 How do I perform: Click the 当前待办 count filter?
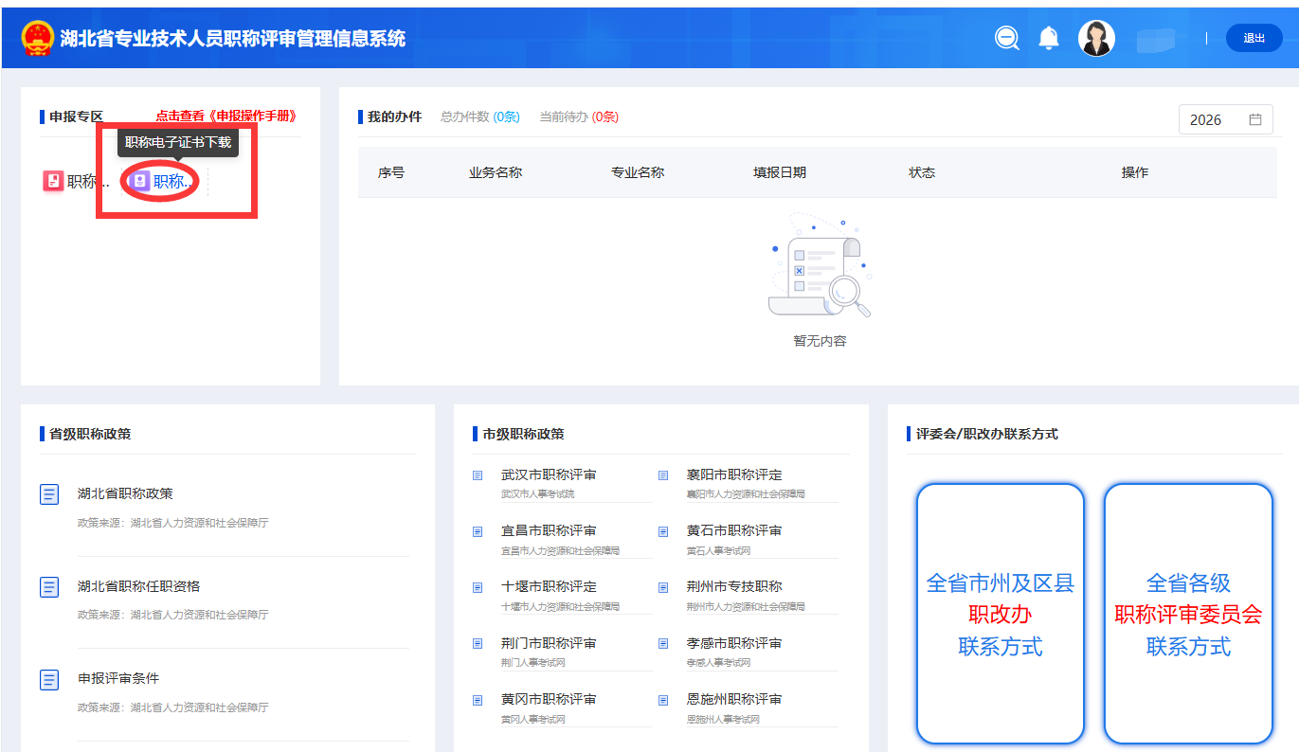[x=578, y=116]
